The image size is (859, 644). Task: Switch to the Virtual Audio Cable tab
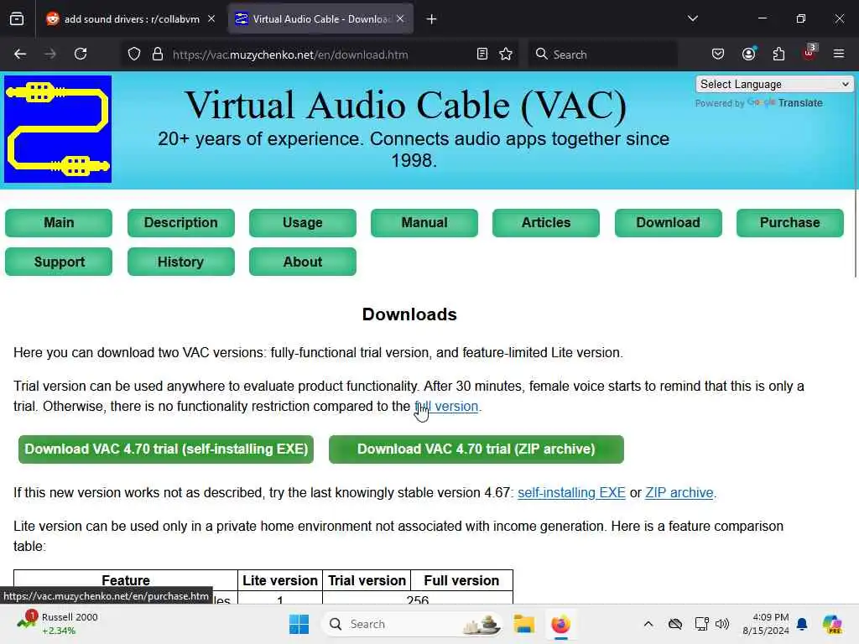click(320, 18)
